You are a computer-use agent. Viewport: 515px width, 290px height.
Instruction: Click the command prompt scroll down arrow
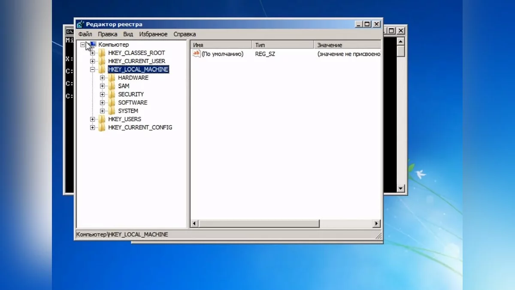[x=401, y=188]
